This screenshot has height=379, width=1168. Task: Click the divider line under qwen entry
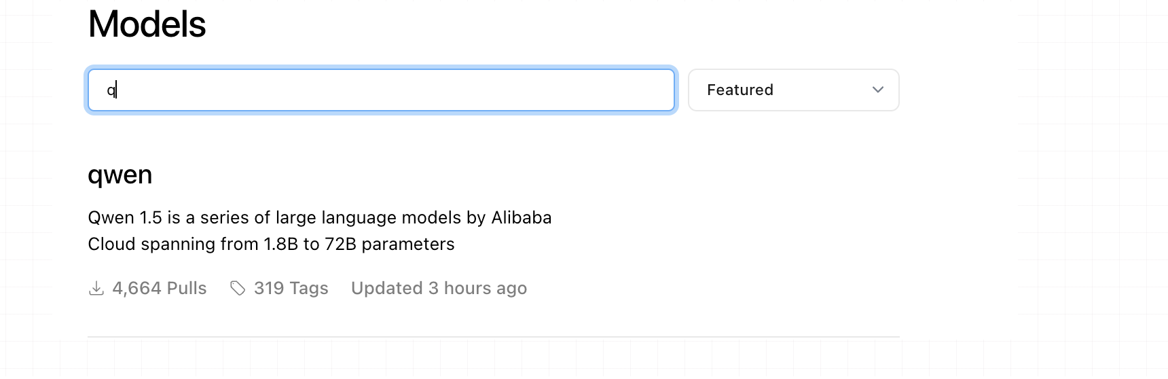point(494,336)
